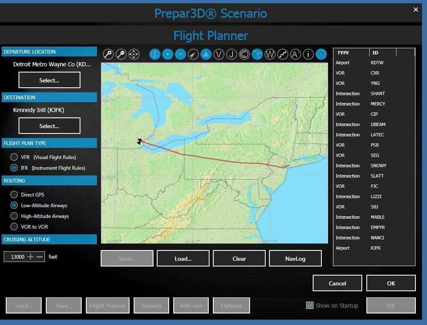Choose Direct GPS routing
The image size is (427, 325).
(14, 194)
